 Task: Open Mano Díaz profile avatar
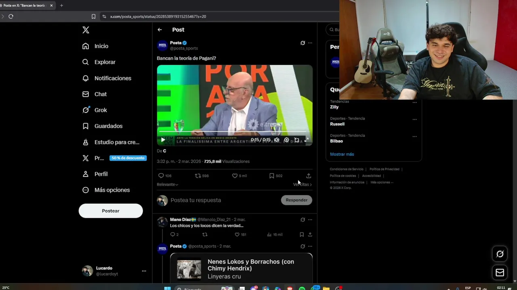click(x=162, y=222)
